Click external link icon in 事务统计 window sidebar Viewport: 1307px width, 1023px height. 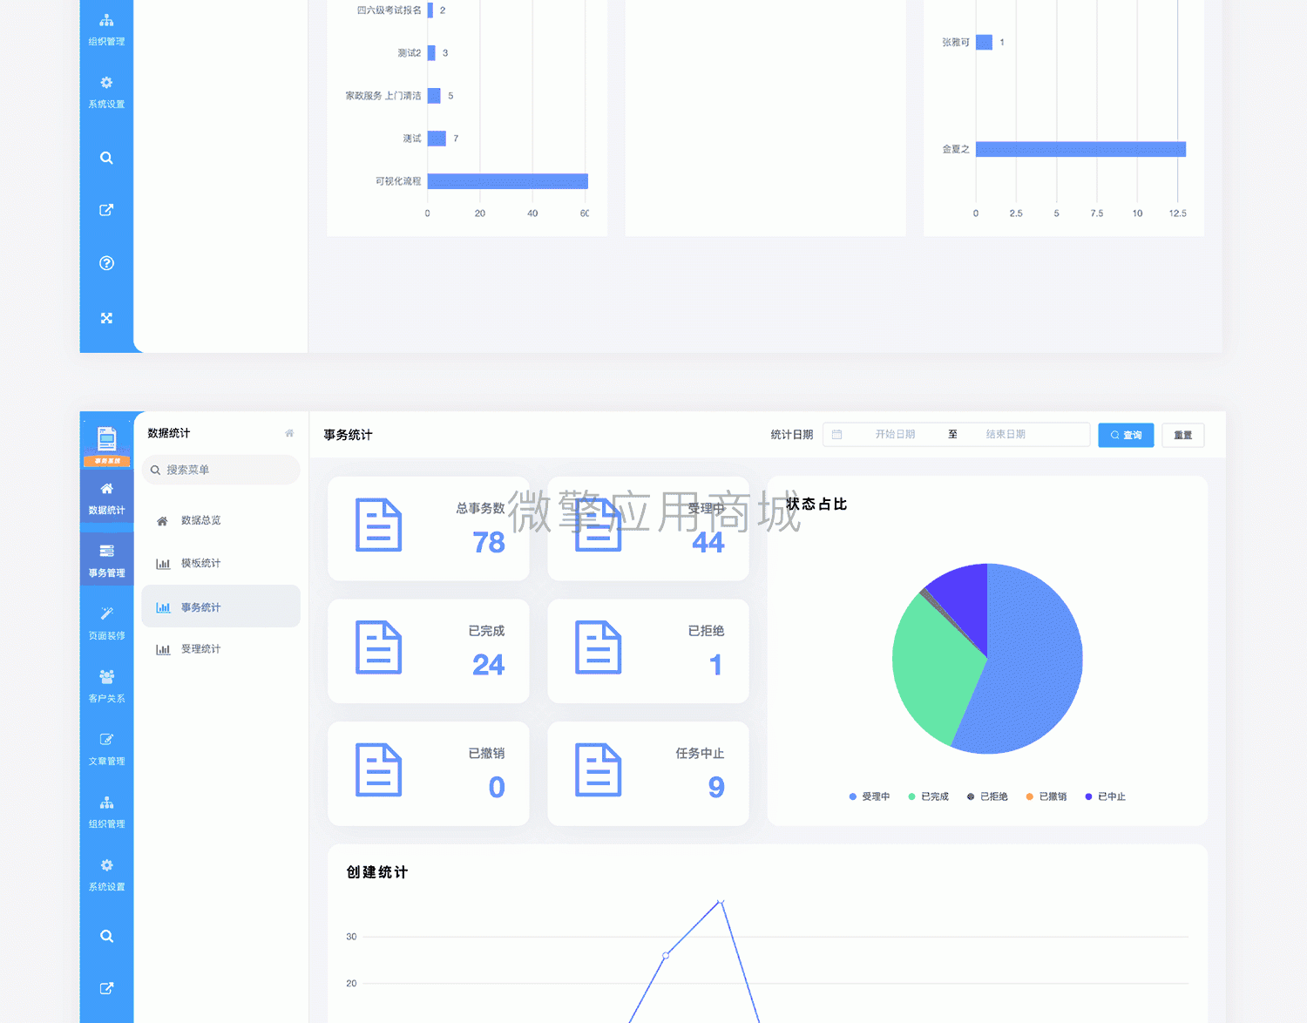click(x=106, y=988)
